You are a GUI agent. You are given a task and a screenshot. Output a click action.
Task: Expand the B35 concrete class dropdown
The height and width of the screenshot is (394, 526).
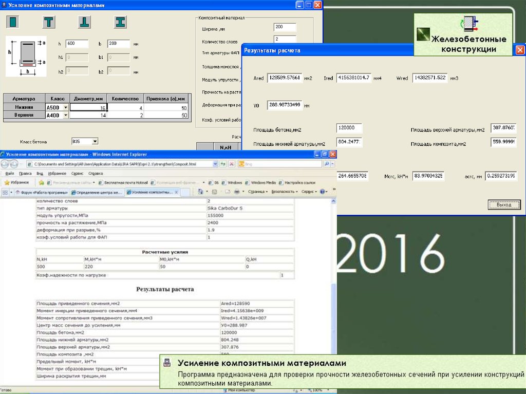tap(95, 141)
